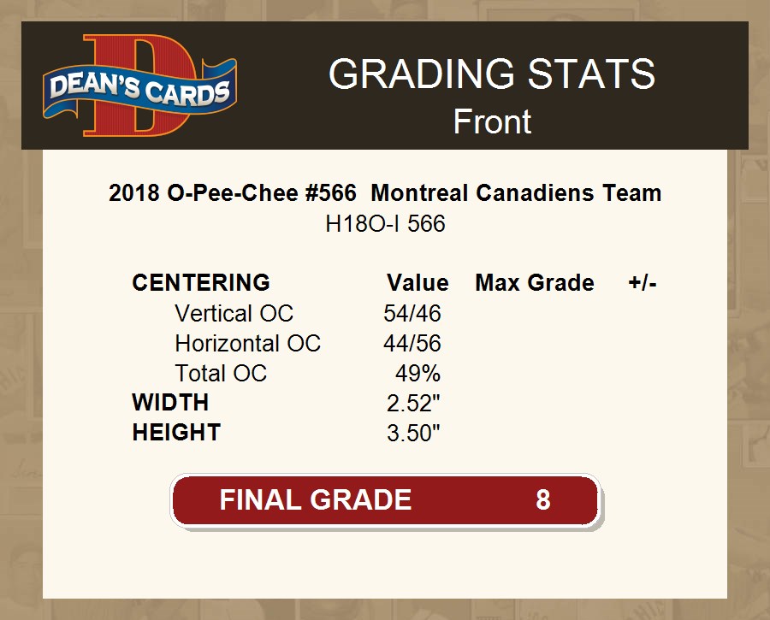This screenshot has height=620, width=770.
Task: Click the 2.52" width value
Action: 413,403
